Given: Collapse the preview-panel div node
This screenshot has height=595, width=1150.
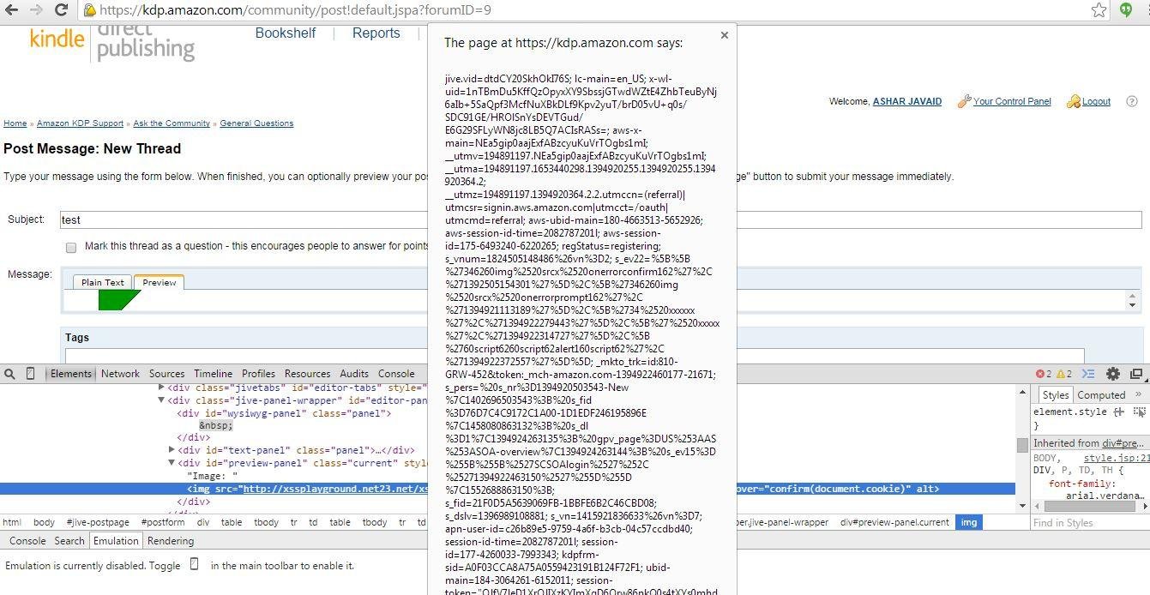Looking at the screenshot, I should coord(172,463).
